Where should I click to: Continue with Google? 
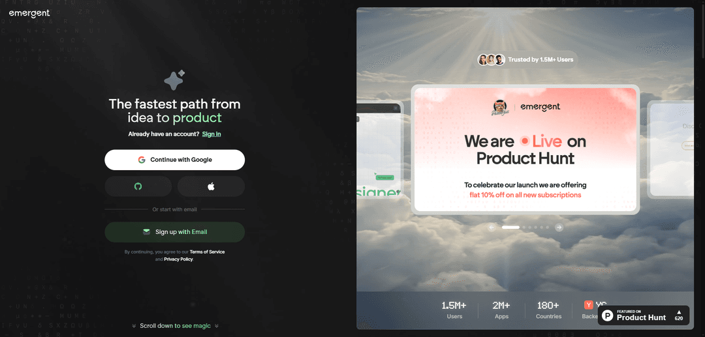click(x=175, y=160)
